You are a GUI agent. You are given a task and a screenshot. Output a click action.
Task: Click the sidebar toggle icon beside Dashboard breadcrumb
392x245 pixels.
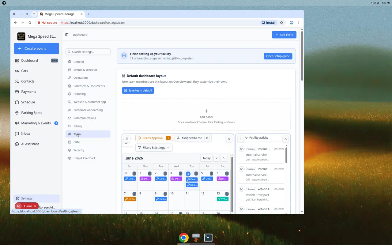coord(67,35)
